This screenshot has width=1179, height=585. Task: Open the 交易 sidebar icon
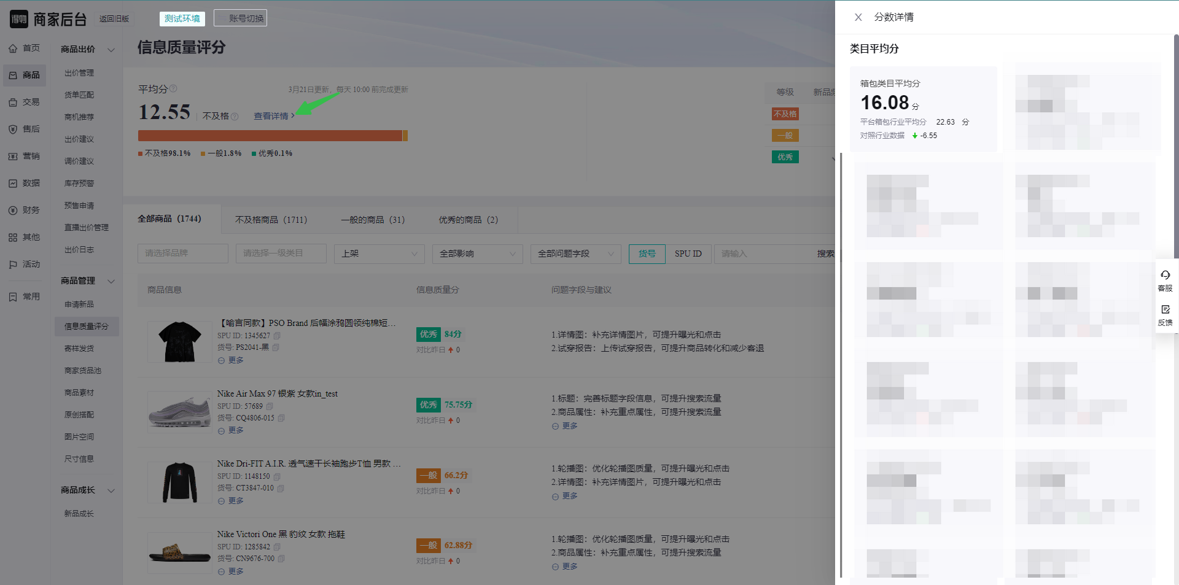coord(13,103)
